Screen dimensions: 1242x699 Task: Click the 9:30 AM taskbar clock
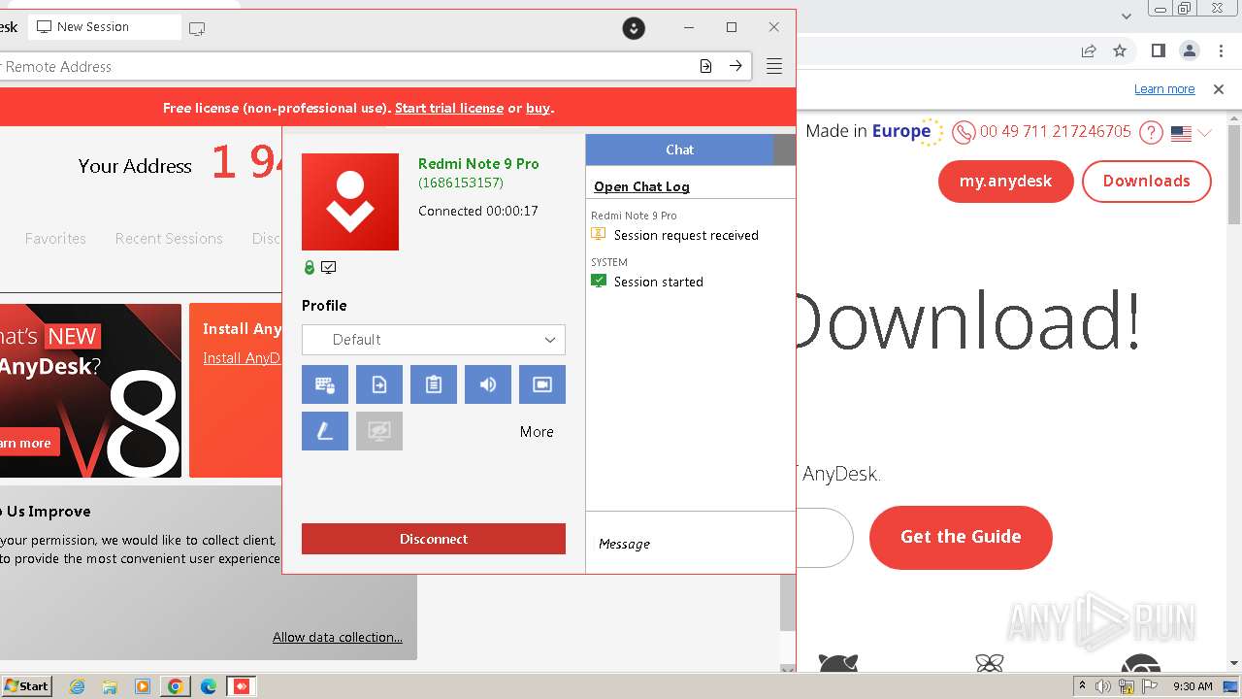pyautogui.click(x=1193, y=686)
